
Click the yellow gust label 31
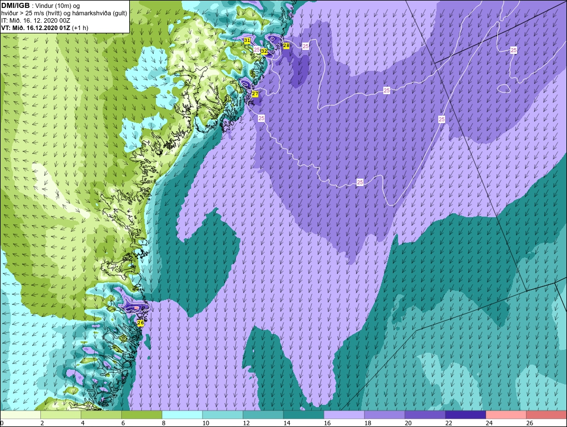click(247, 40)
